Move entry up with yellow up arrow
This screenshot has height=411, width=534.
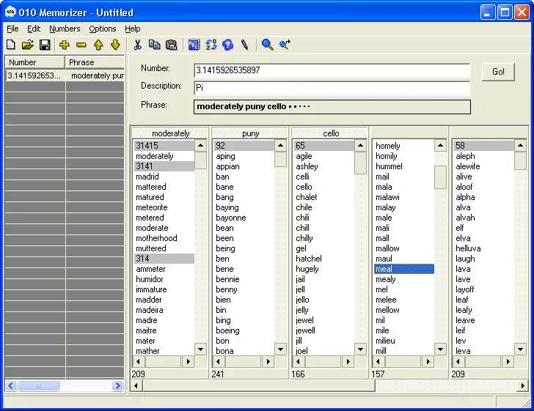tap(98, 45)
